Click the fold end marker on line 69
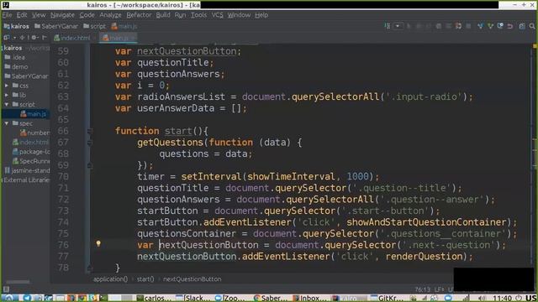The image size is (538, 302). point(90,165)
